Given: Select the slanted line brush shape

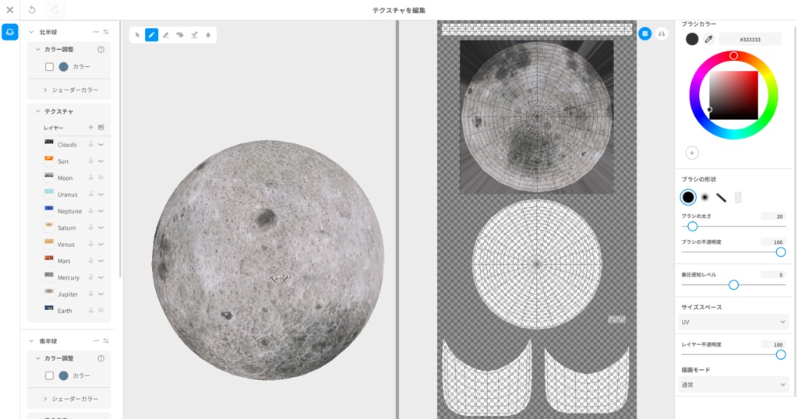Looking at the screenshot, I should pos(721,197).
